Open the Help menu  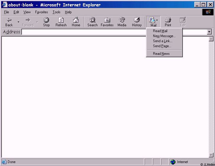tap(68, 12)
